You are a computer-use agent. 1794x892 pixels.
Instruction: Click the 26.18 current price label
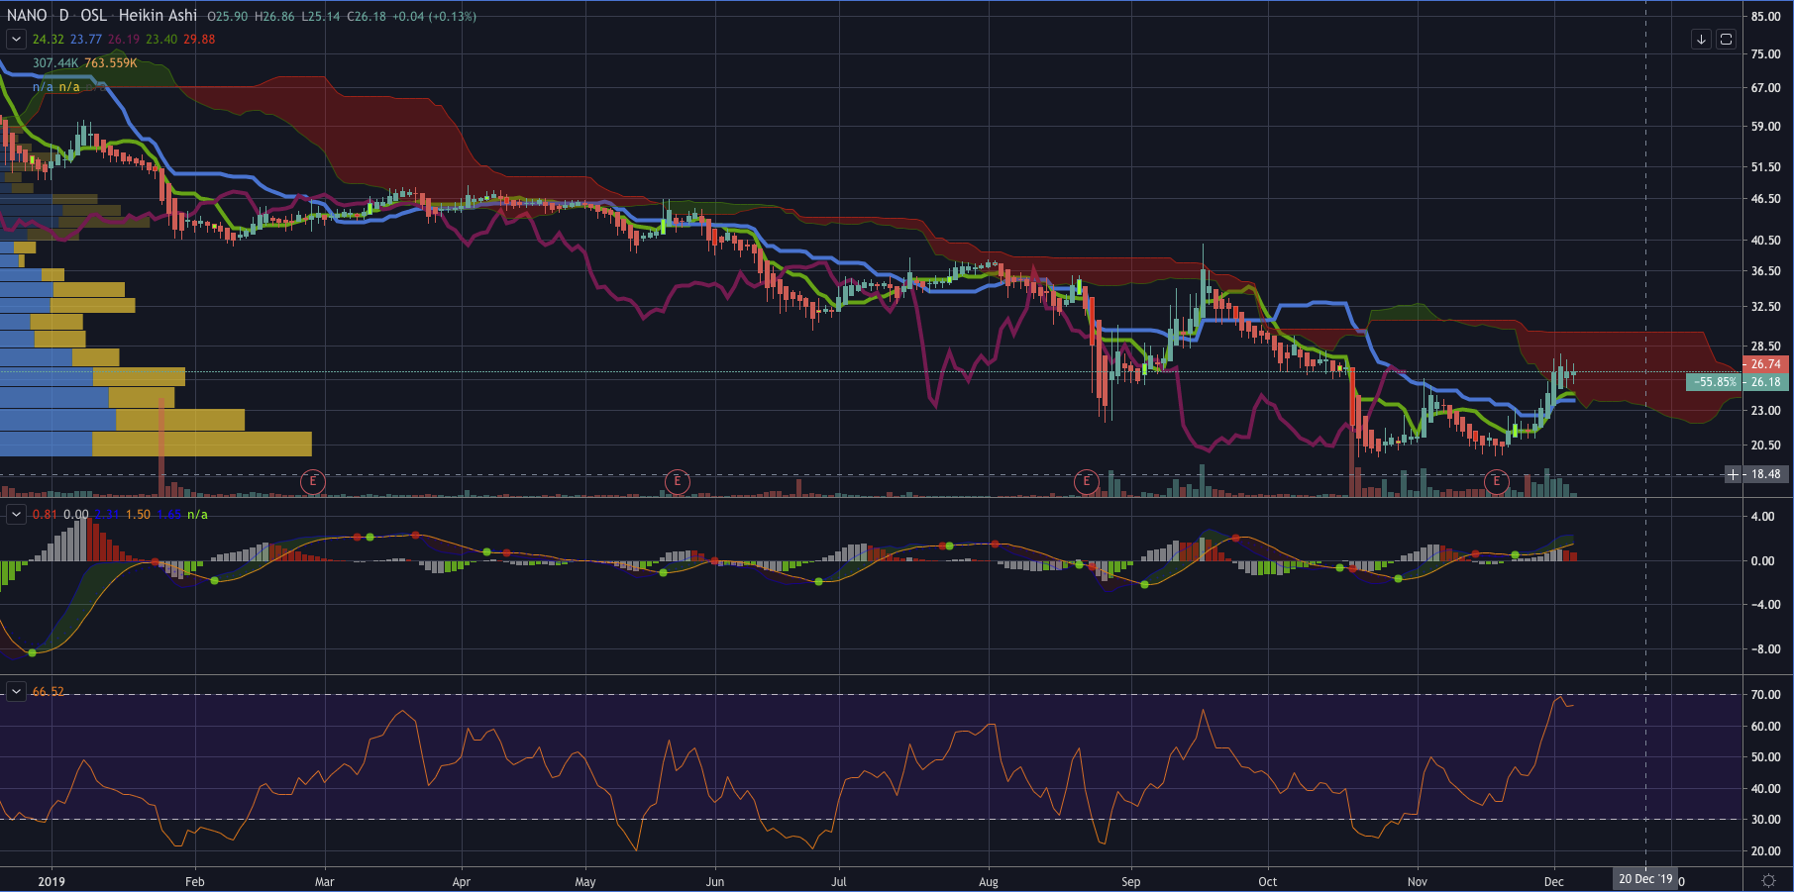pos(1764,382)
